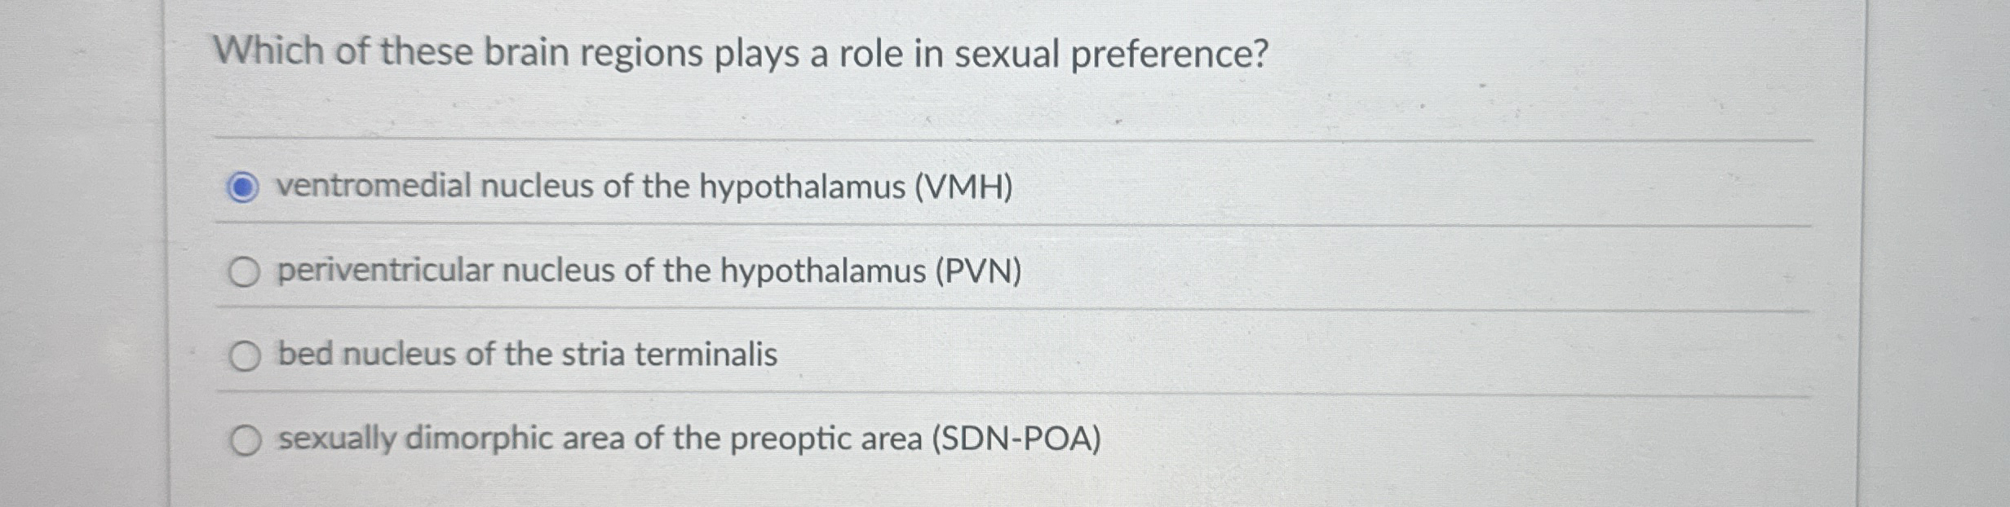Image resolution: width=2010 pixels, height=507 pixels.
Task: Click the periventricular nucleus radio button
Action: pos(245,271)
